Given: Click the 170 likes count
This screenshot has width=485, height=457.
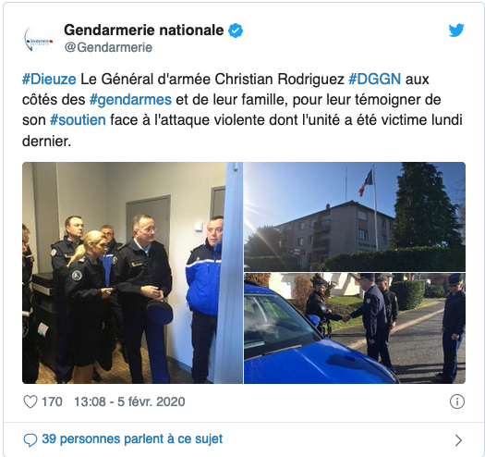Looking at the screenshot, I should point(52,401).
